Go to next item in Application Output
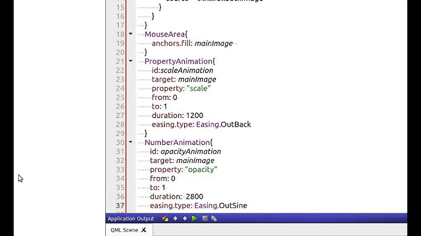 click(x=185, y=218)
